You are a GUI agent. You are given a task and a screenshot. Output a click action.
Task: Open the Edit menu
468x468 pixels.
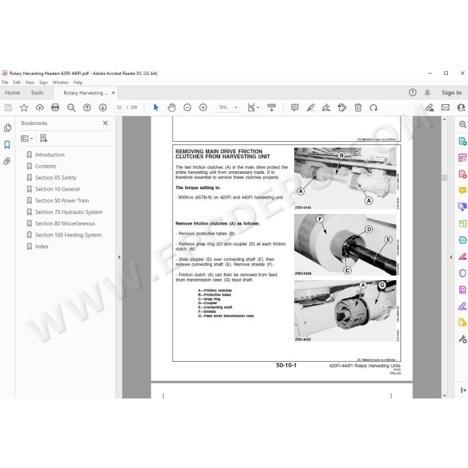(17, 82)
